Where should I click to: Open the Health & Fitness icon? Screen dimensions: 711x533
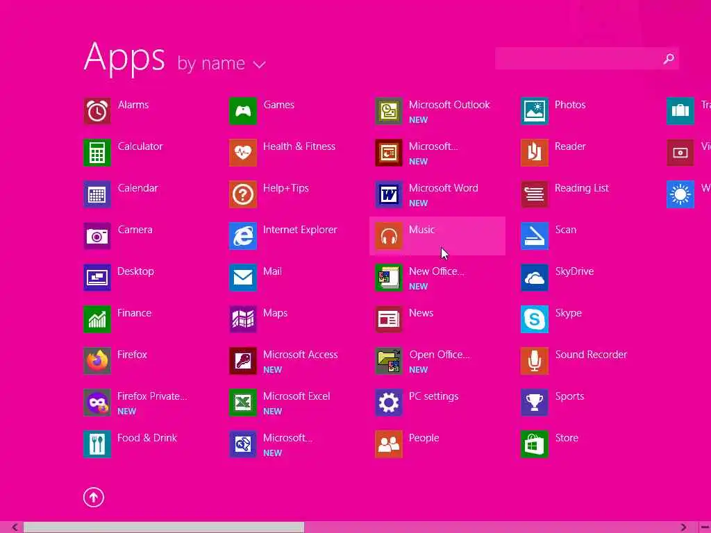pyautogui.click(x=243, y=153)
